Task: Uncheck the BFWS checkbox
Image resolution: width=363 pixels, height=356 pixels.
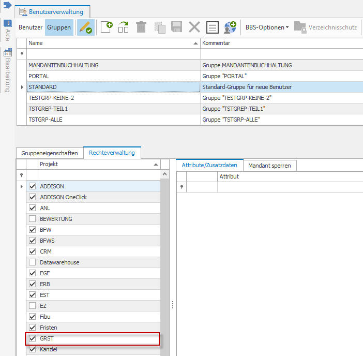Action: tap(32, 241)
